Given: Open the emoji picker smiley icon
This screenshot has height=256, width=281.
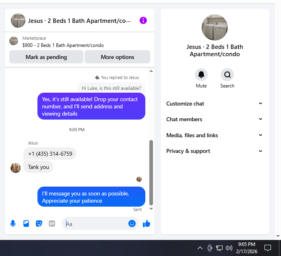Looking at the screenshot, I should (x=132, y=223).
